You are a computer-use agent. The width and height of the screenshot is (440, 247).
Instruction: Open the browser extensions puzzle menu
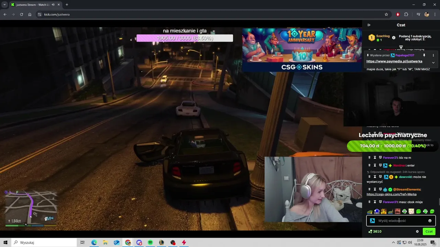pyautogui.click(x=406, y=14)
